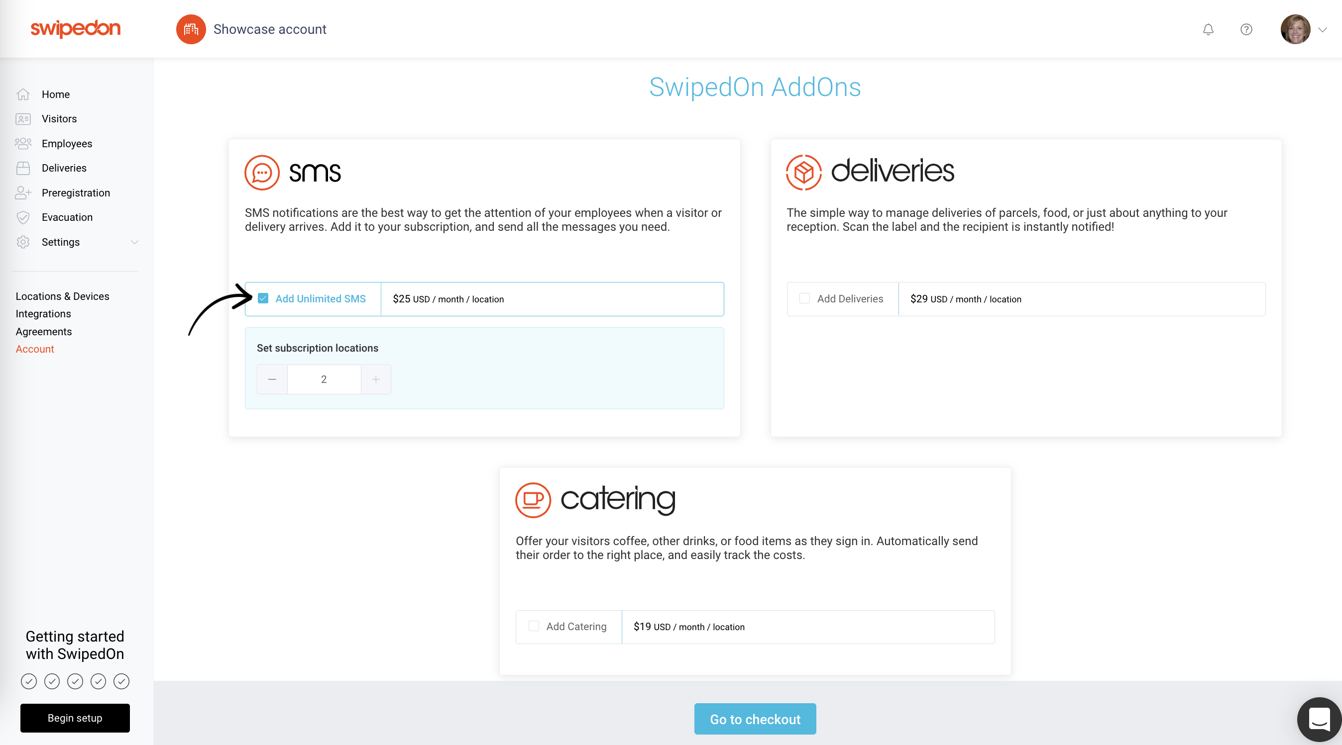Click the Begin setup button

[x=75, y=718]
